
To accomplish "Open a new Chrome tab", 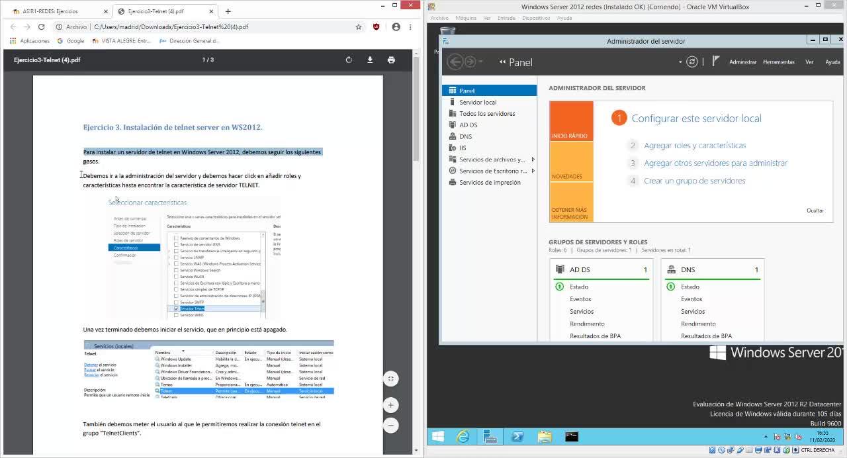I will pyautogui.click(x=228, y=11).
